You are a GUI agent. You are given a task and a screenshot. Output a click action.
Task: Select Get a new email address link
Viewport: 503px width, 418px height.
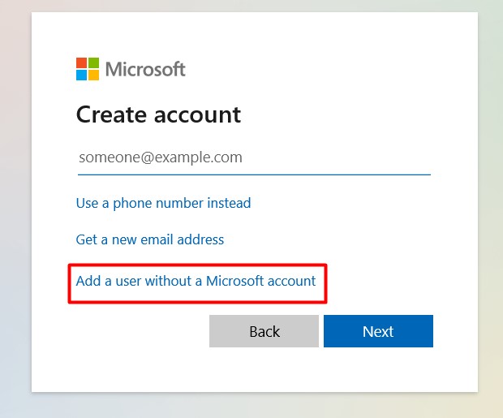point(150,239)
